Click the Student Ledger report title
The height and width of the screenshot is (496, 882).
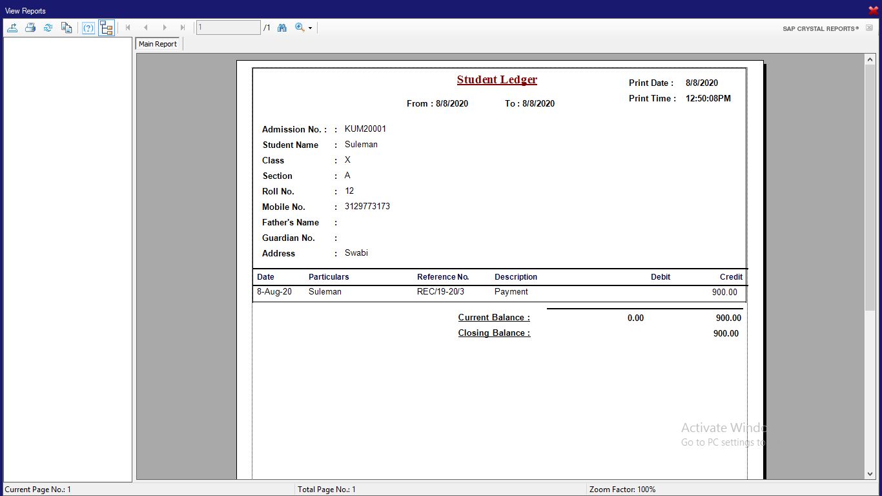[497, 80]
